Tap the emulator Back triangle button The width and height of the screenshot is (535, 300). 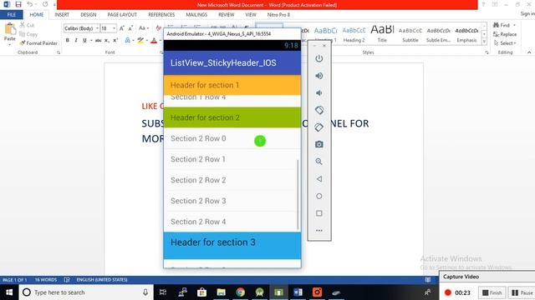(x=319, y=179)
